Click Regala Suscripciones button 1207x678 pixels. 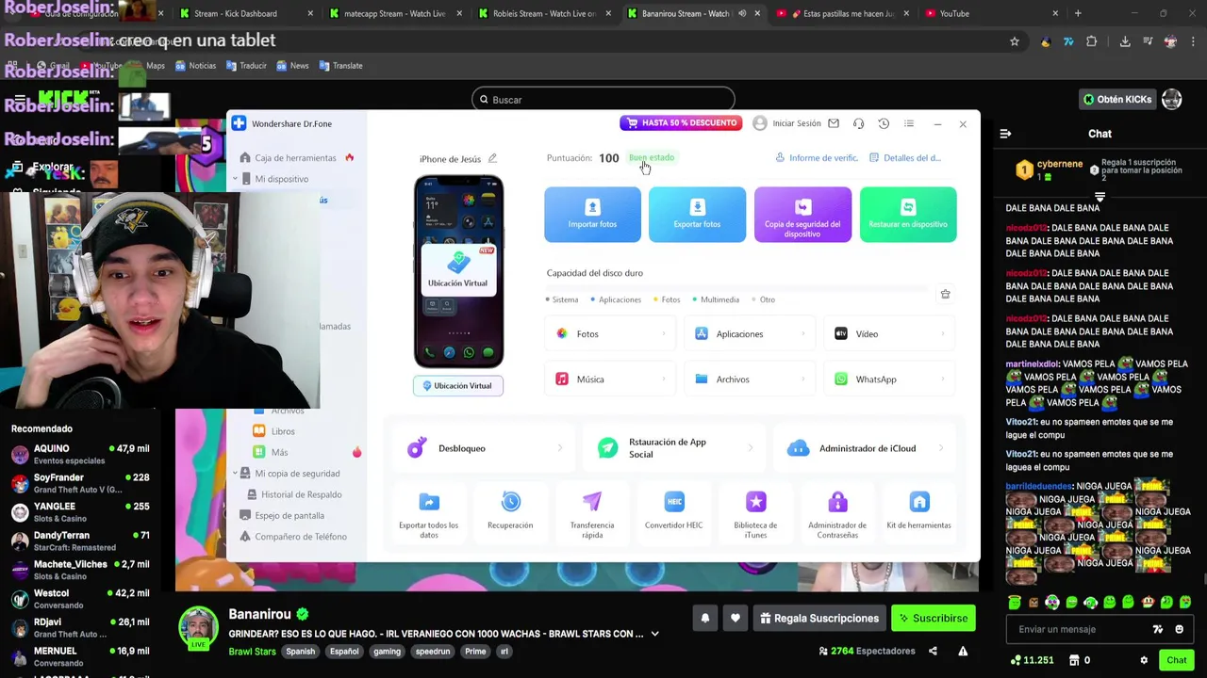(818, 619)
